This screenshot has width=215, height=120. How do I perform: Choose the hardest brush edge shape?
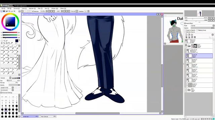tap(19, 78)
